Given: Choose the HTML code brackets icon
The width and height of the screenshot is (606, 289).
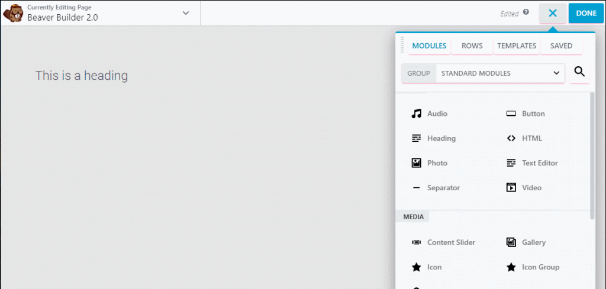Looking at the screenshot, I should (x=511, y=138).
